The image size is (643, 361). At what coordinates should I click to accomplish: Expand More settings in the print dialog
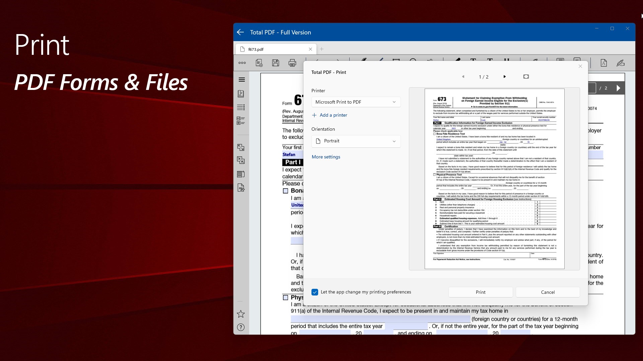click(326, 156)
